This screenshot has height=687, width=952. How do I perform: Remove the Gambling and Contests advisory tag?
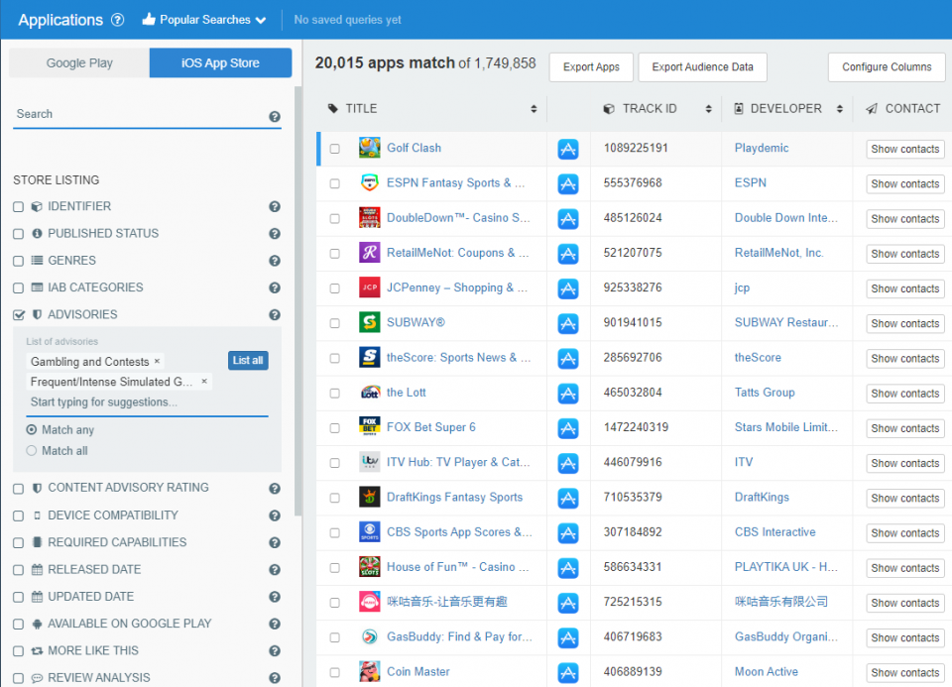[157, 361]
